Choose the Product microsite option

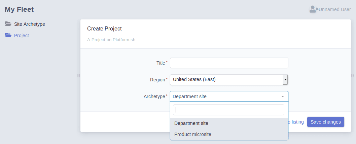tap(229, 134)
